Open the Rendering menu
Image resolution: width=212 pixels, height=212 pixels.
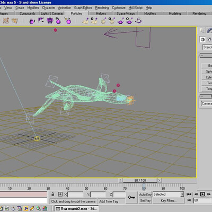pos(102,8)
